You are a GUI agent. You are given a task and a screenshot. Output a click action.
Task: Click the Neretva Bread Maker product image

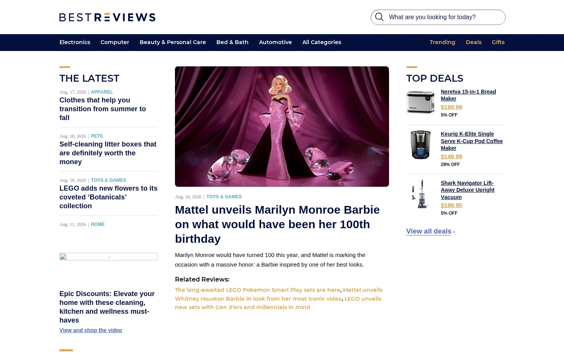tap(421, 102)
